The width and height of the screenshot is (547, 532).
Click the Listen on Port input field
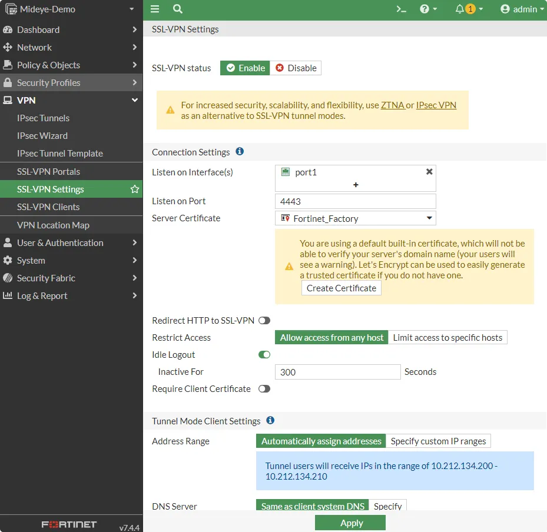[355, 201]
